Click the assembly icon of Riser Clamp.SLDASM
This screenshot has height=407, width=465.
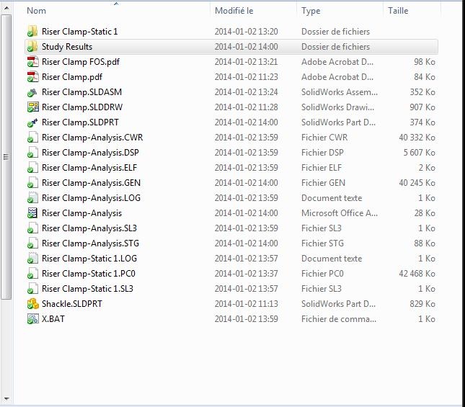click(32, 92)
